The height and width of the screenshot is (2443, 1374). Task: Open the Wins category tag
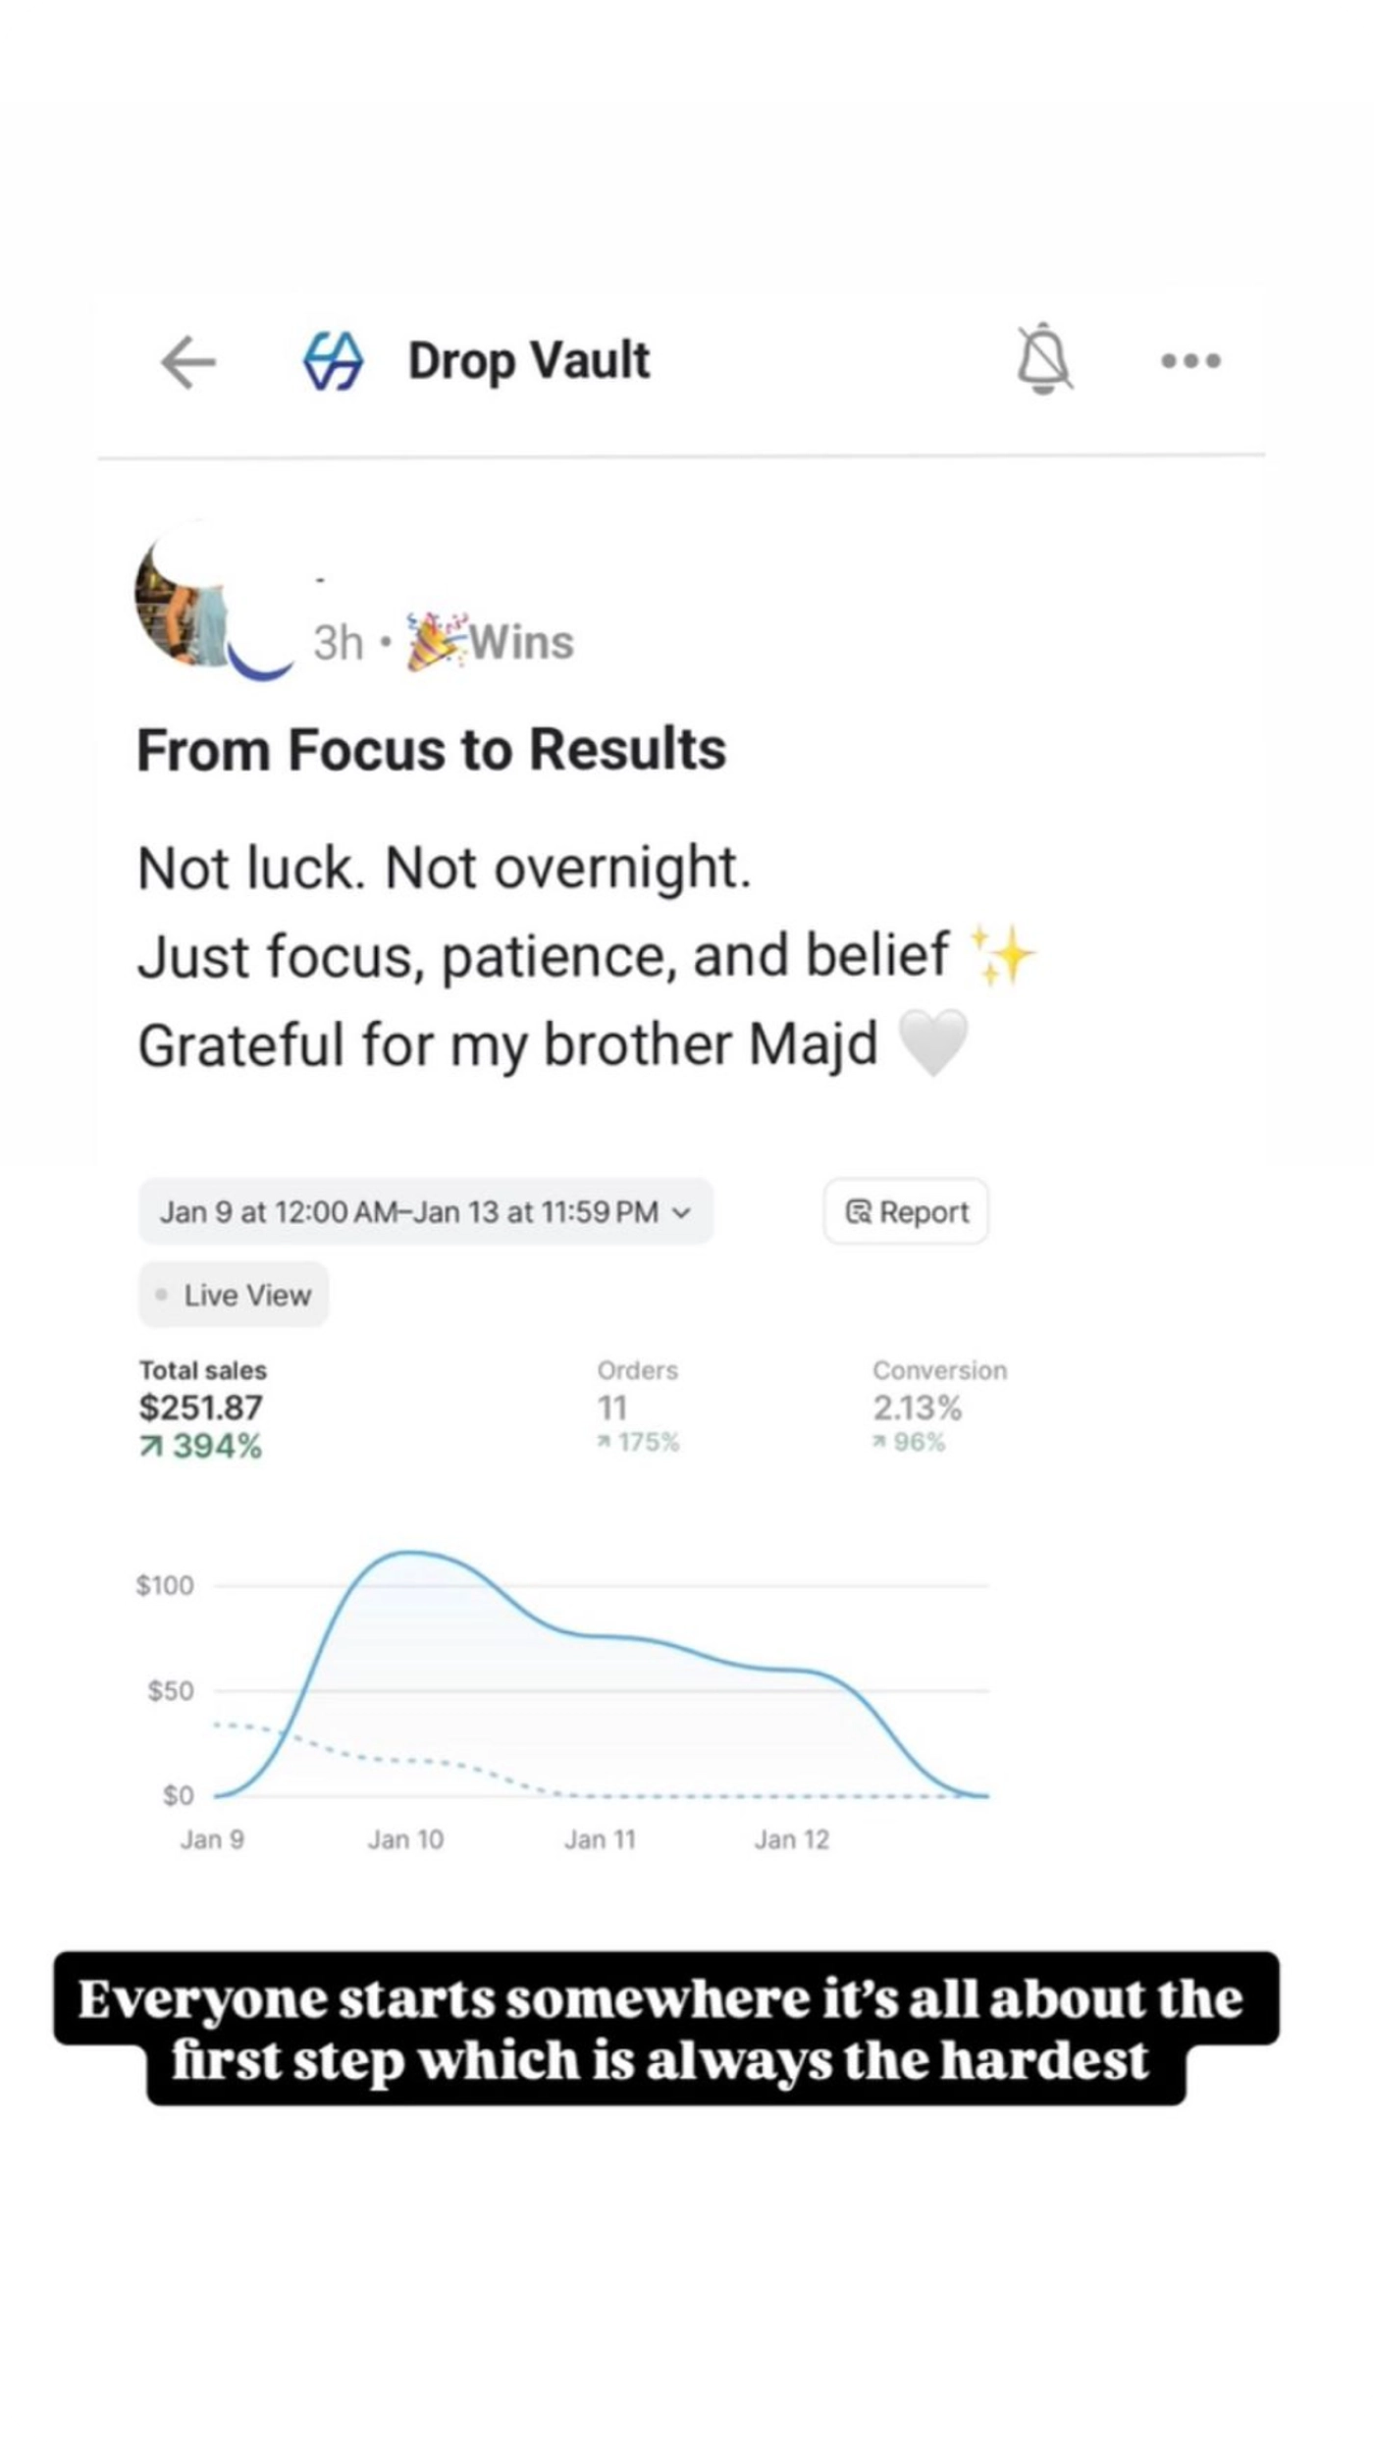[x=491, y=643]
